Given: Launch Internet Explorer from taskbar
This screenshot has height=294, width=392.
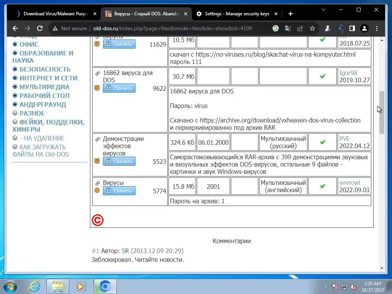Looking at the screenshot, I should tap(34, 286).
